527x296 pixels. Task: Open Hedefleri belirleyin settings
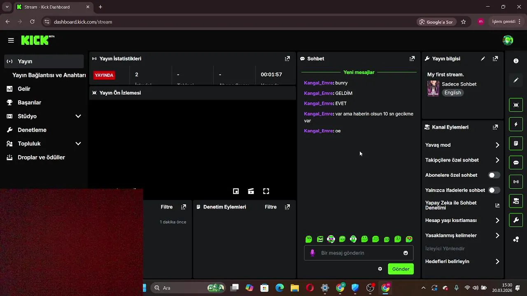pyautogui.click(x=462, y=261)
